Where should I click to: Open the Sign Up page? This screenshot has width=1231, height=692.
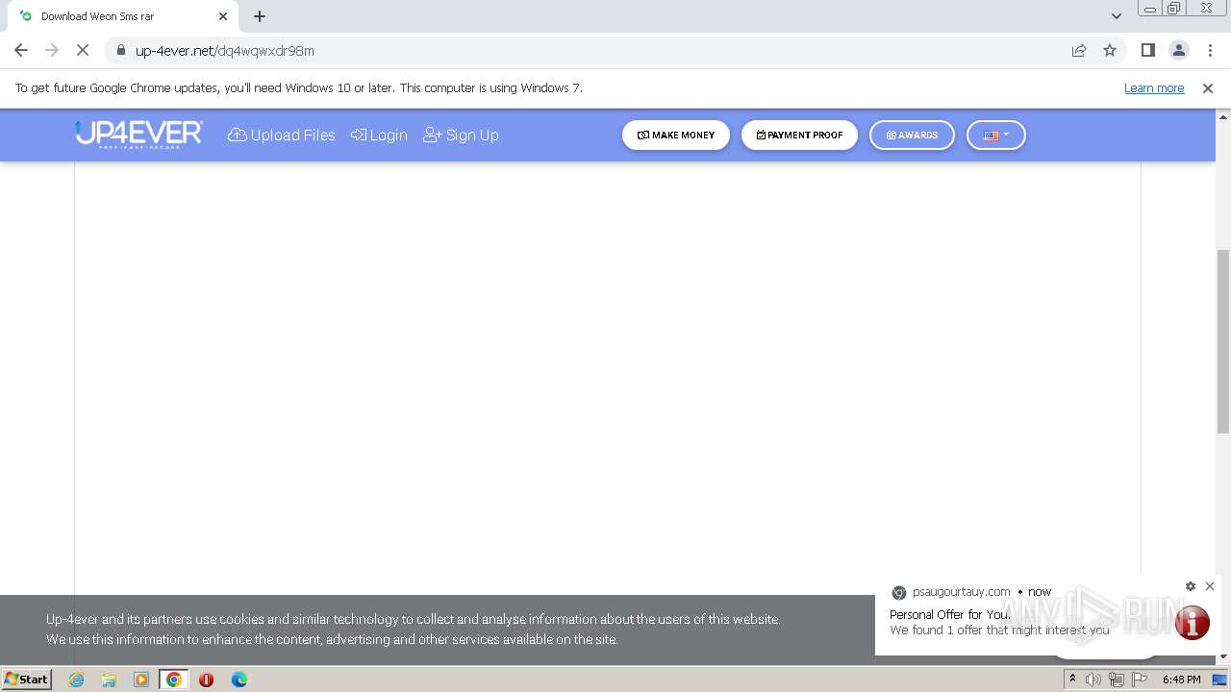coord(462,135)
